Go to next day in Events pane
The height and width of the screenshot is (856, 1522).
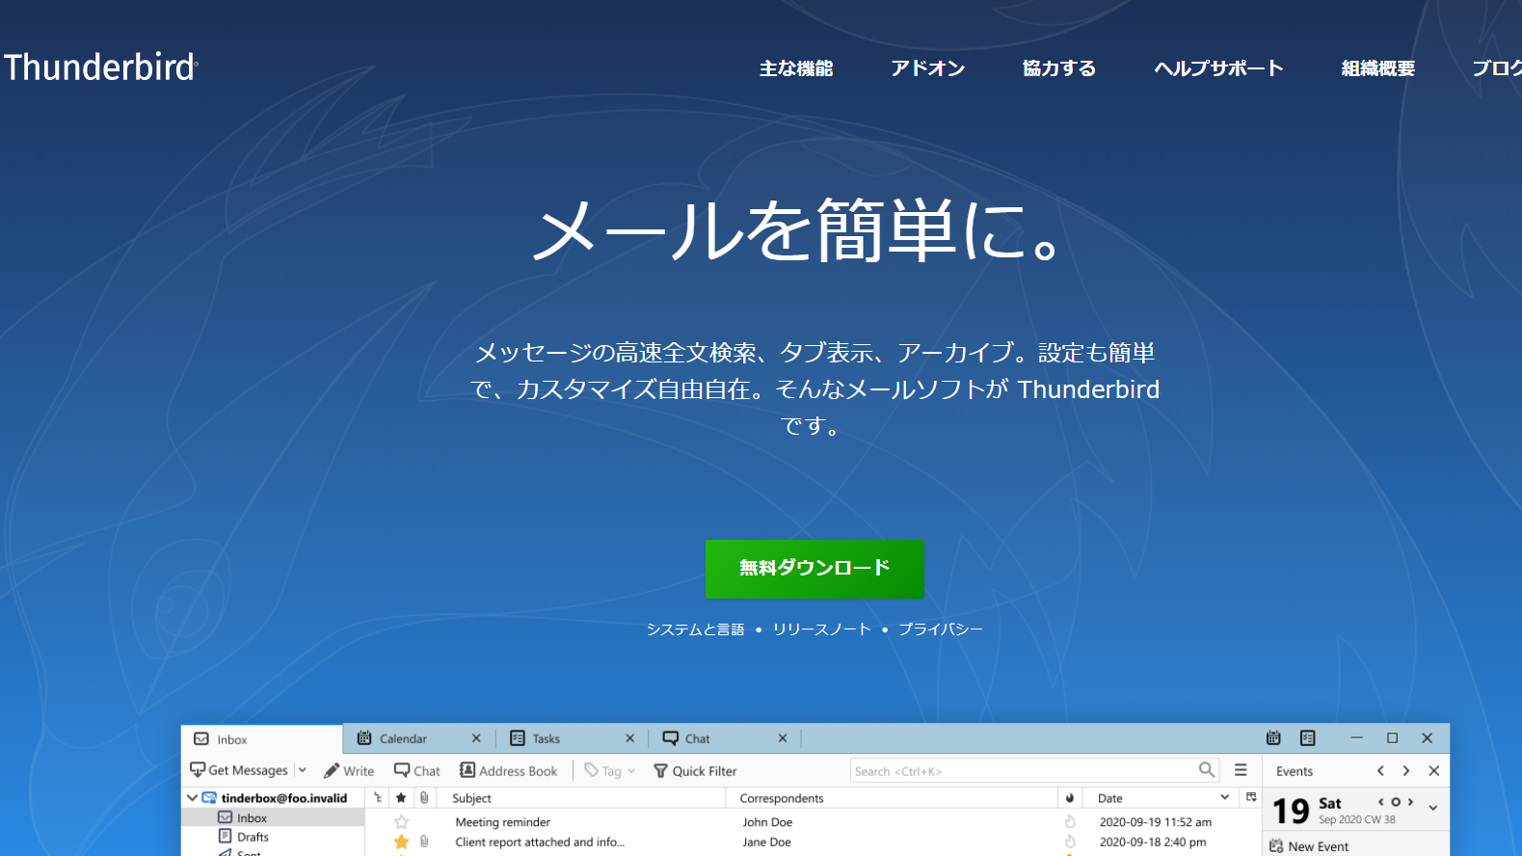[x=1410, y=802]
